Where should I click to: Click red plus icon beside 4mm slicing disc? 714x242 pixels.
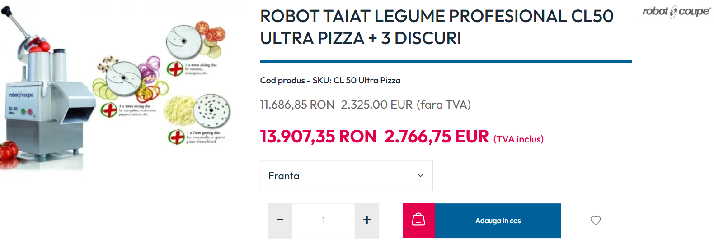click(x=175, y=69)
